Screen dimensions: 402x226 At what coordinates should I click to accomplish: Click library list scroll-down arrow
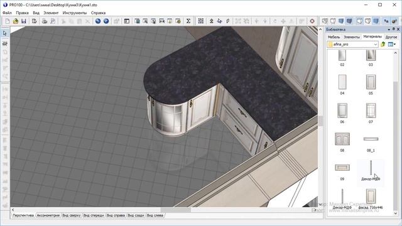[x=395, y=213]
